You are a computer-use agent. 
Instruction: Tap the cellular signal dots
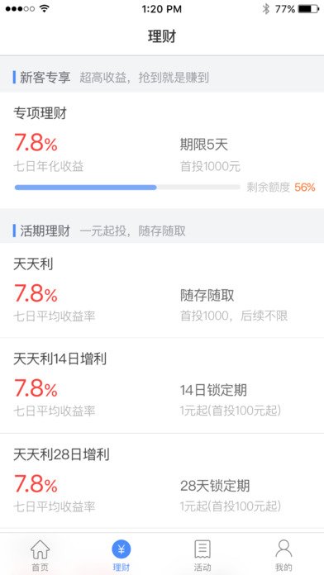tap(20, 9)
